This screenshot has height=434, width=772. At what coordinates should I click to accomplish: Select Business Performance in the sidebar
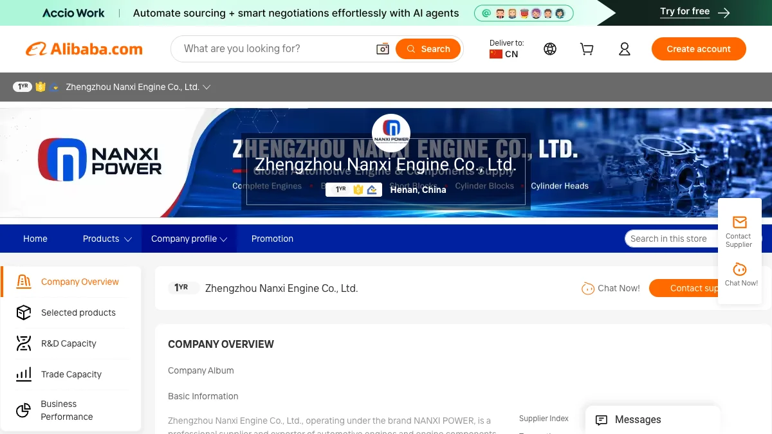pos(67,410)
